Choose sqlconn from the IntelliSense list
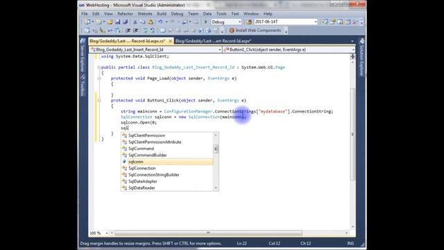 click(167, 162)
